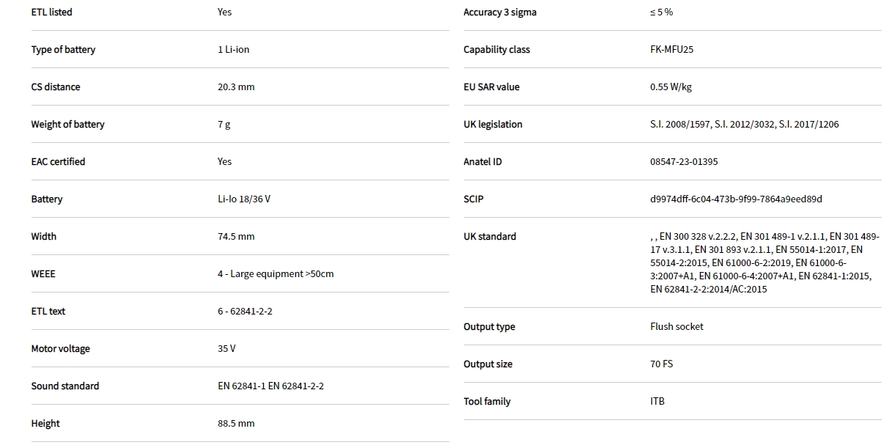Screen dimensions: 892x445
Task: Select the Motor voltage label
Action: 60,349
